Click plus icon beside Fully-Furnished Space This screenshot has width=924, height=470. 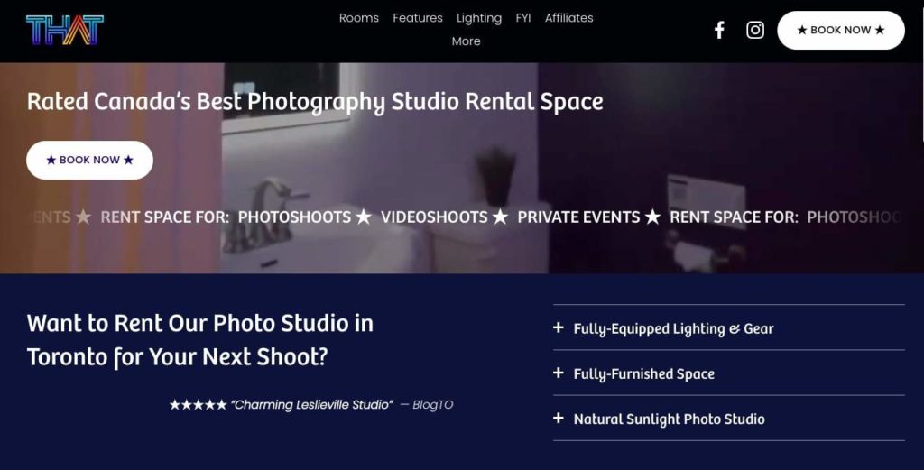[558, 373]
